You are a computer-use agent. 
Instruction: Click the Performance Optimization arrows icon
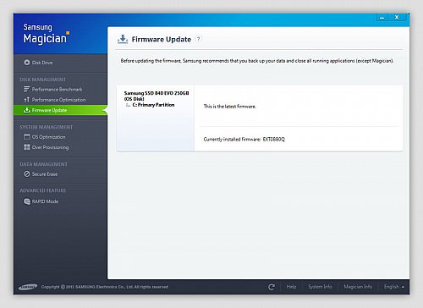27,100
